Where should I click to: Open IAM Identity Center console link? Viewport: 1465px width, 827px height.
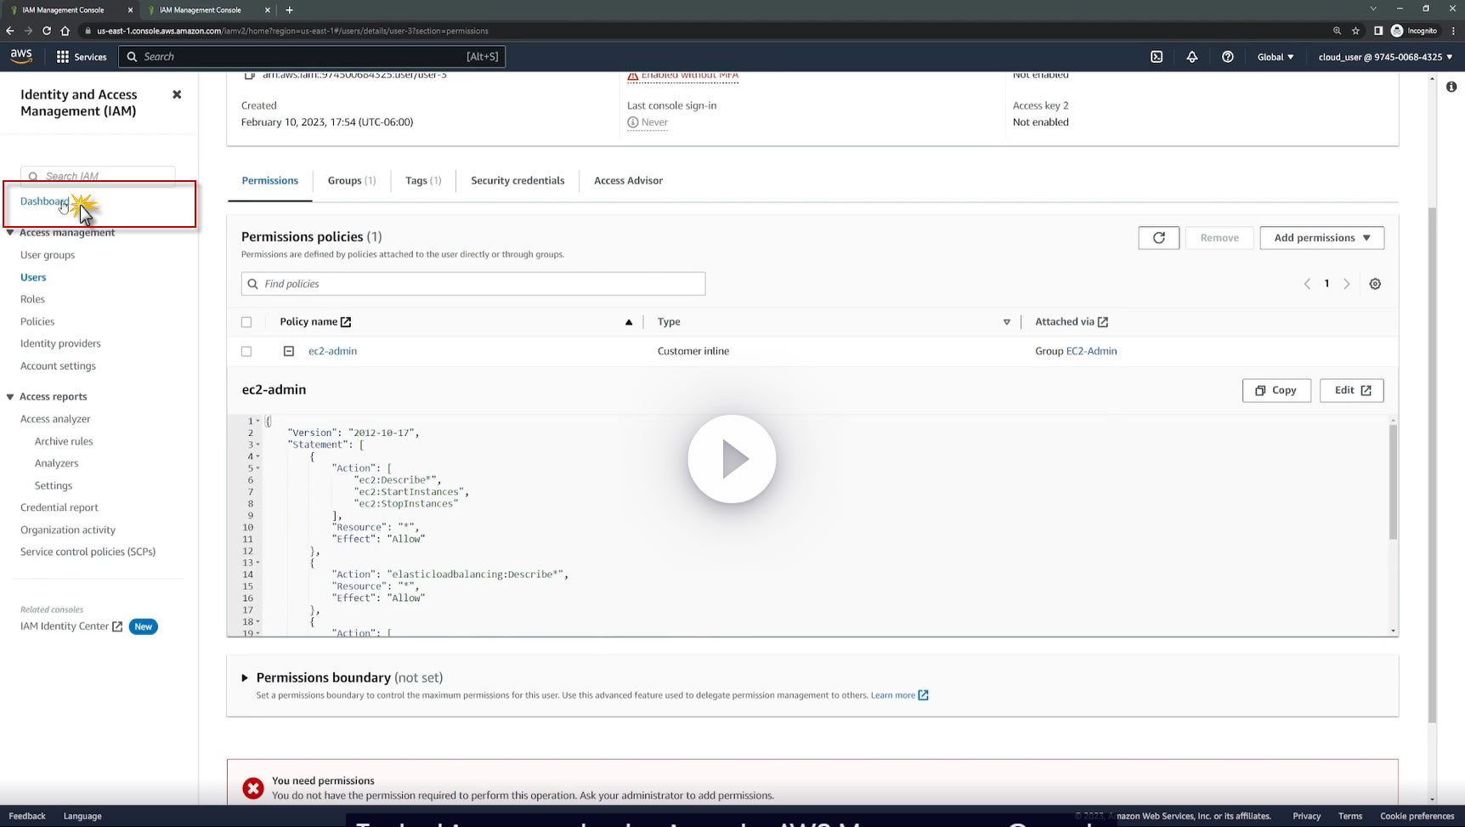[71, 626]
